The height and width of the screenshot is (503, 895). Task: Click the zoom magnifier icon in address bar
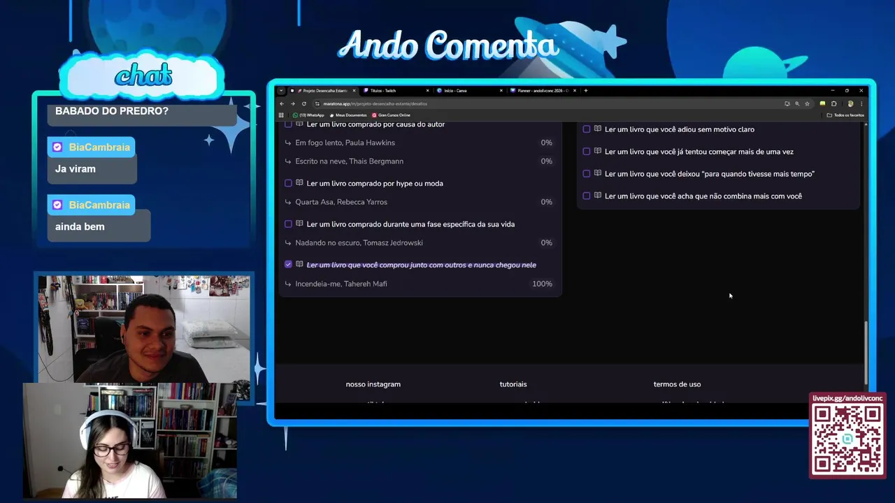coord(797,103)
